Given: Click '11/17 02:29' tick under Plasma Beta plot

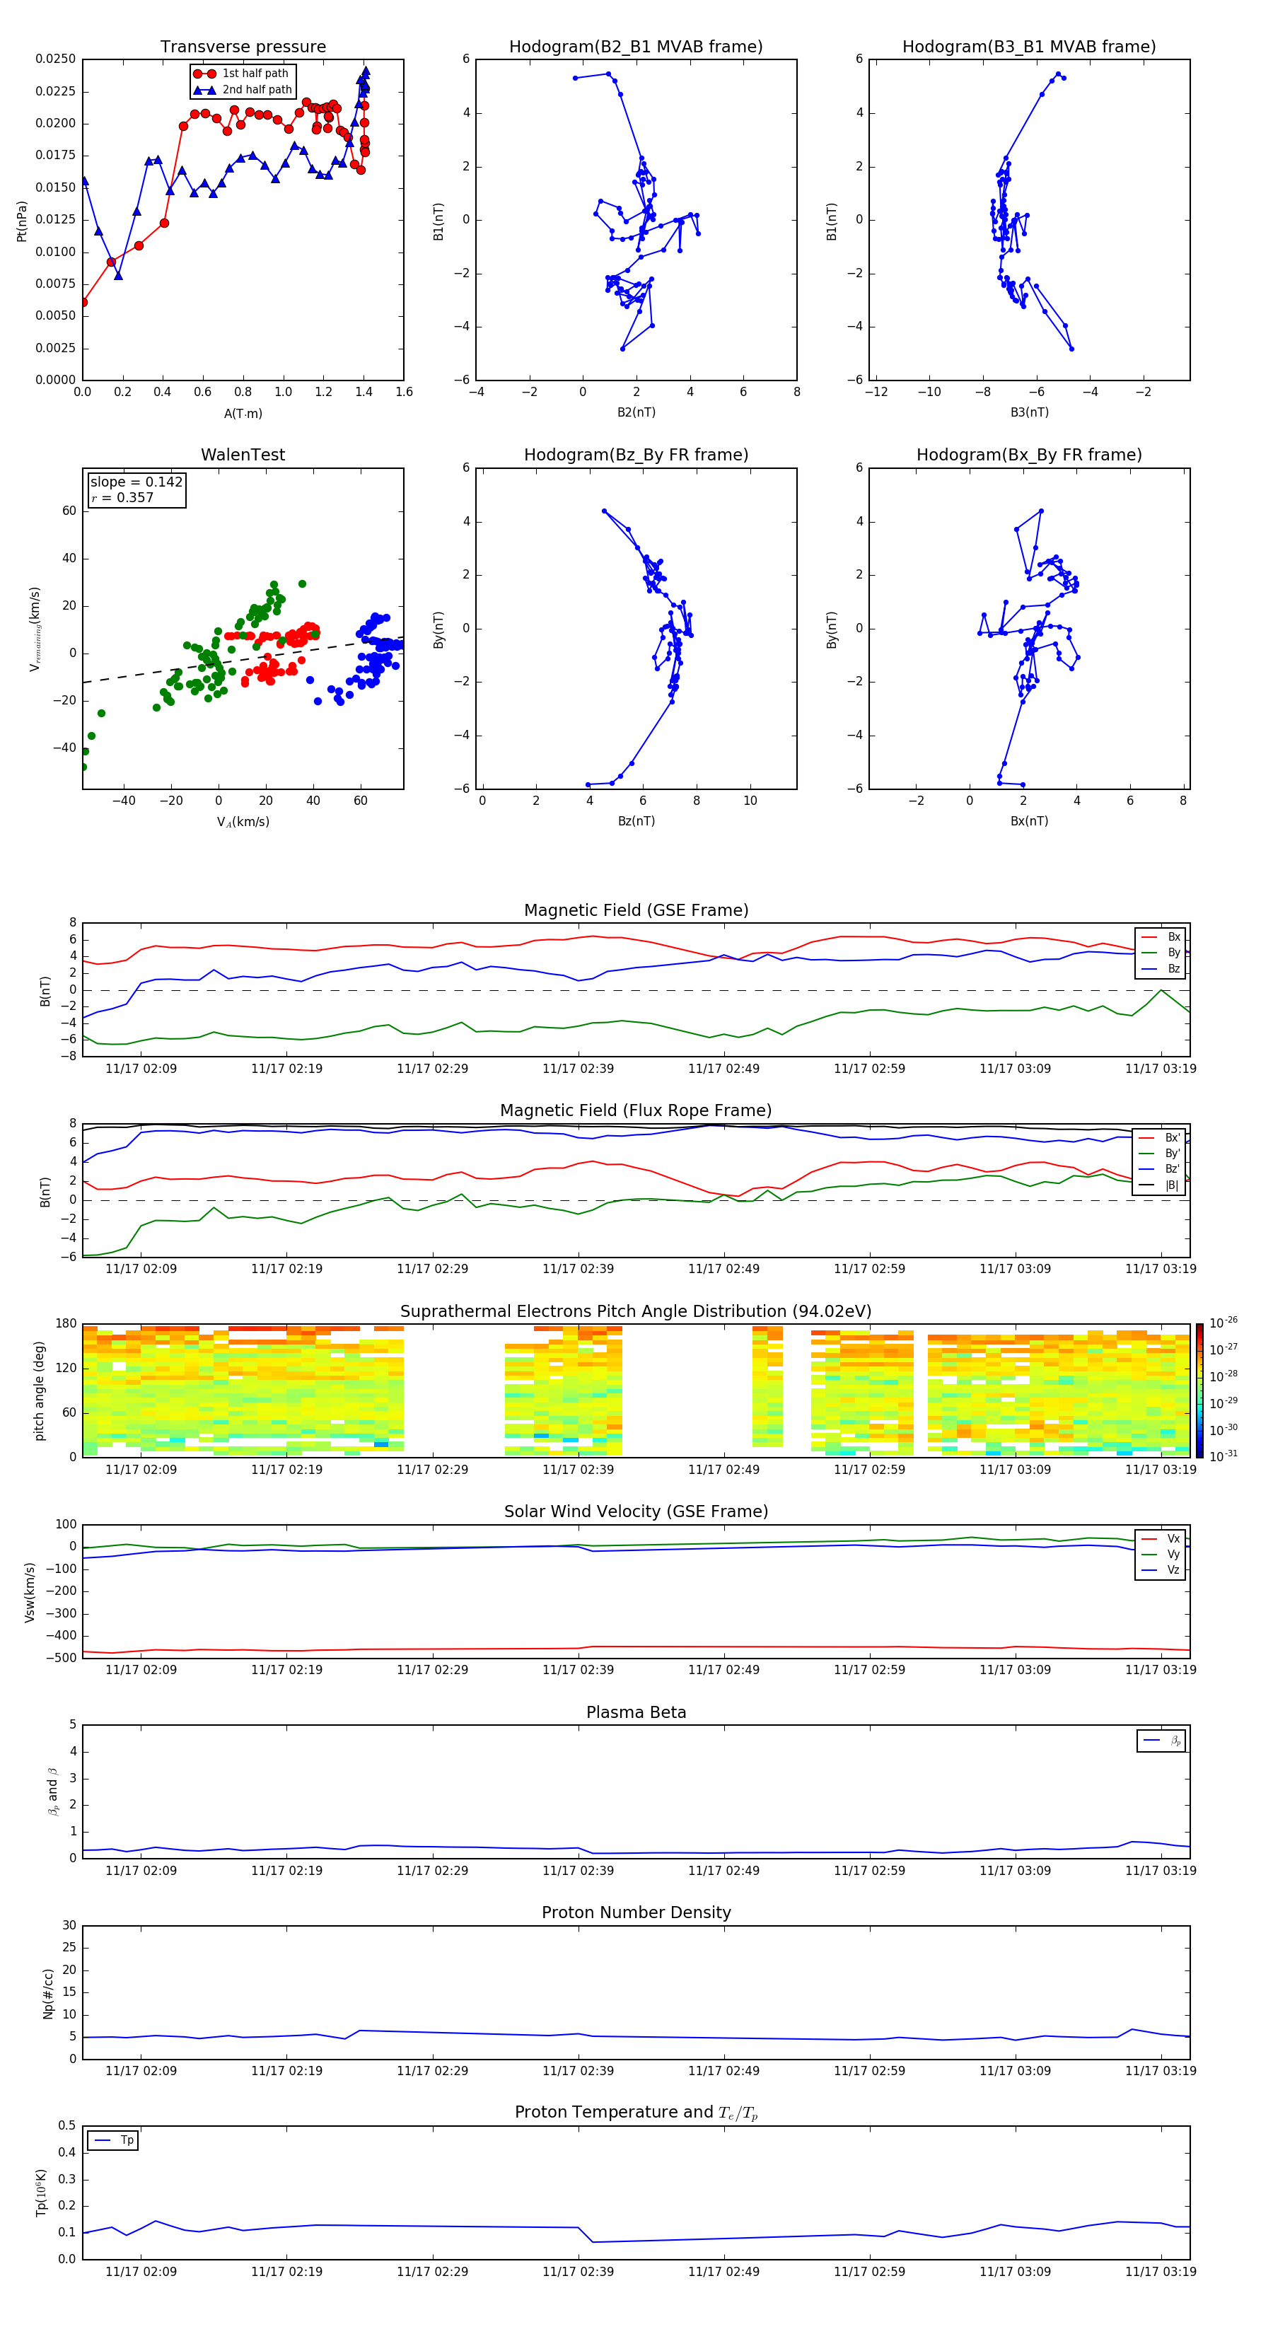Looking at the screenshot, I should click(x=432, y=1870).
